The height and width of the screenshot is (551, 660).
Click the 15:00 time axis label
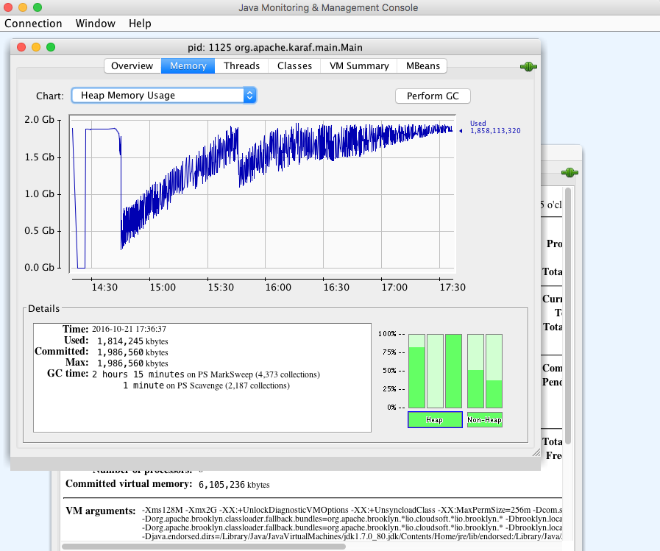pos(163,288)
